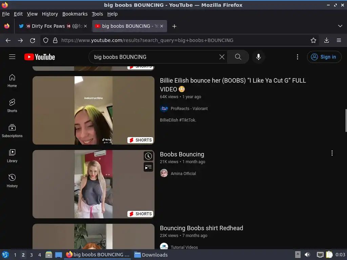This screenshot has width=347, height=260.
Task: Open a new browser tab
Action: [175, 26]
